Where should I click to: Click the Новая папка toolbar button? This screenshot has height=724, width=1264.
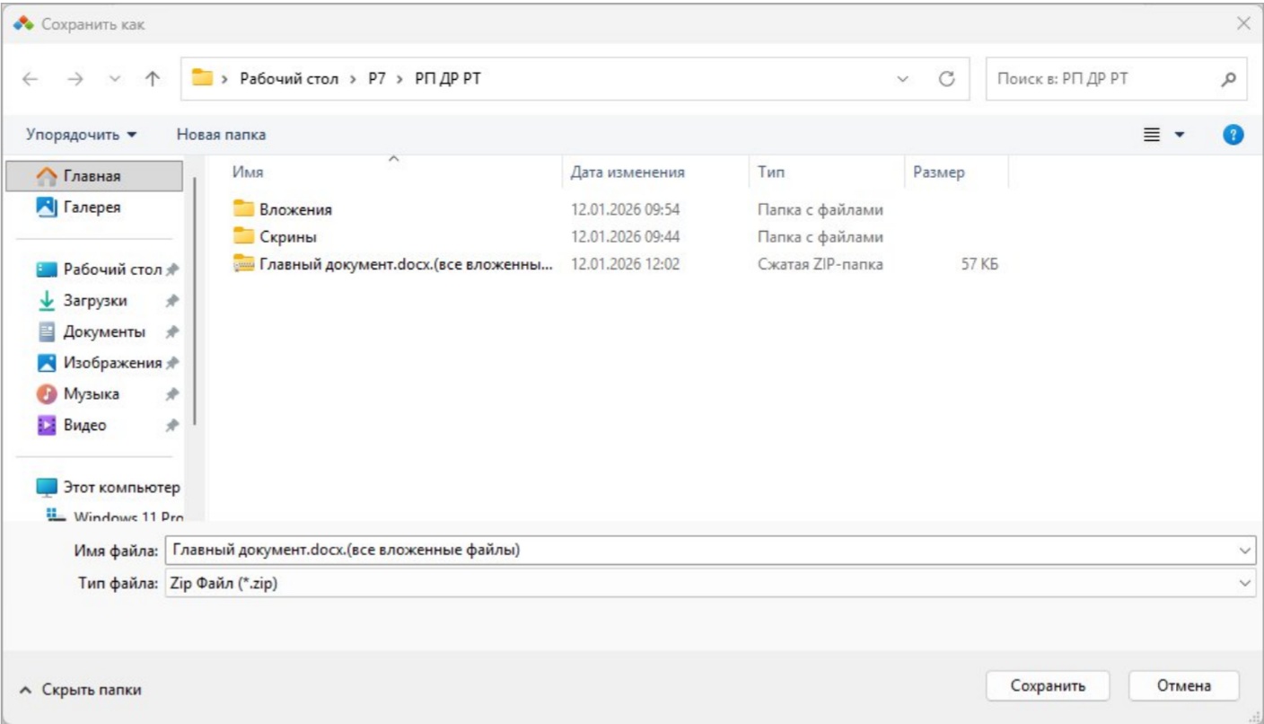coord(221,135)
